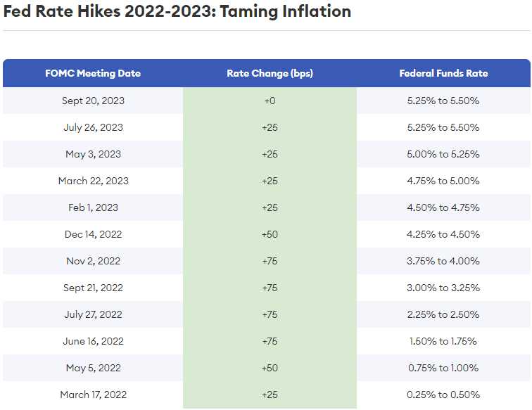Select the 3.00% to 3.25% rate cell
Viewport: 532px width, 410px height.
443,288
